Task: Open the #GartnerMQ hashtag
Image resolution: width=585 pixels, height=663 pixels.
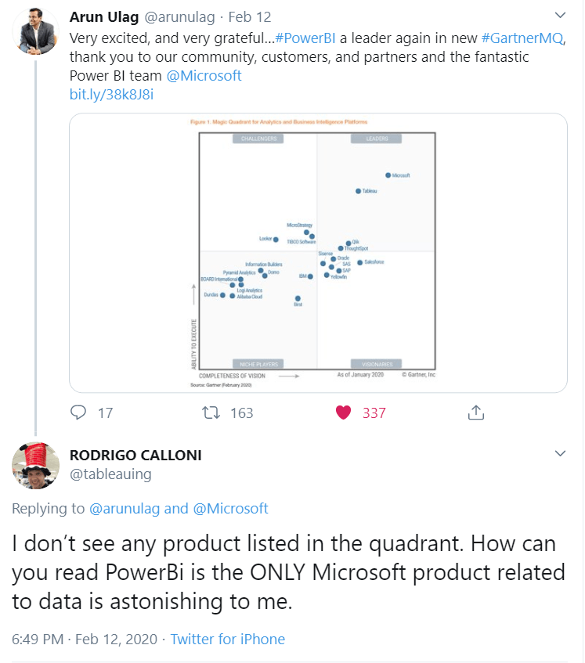Action: (522, 38)
